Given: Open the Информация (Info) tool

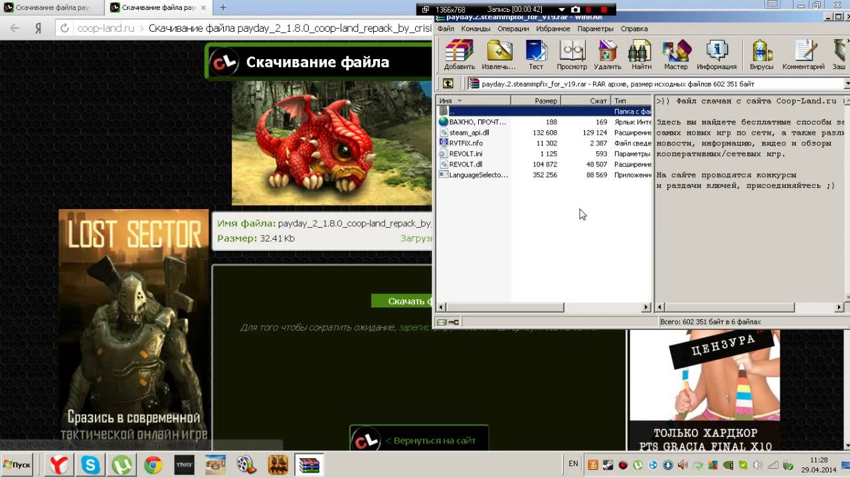Looking at the screenshot, I should [x=717, y=55].
